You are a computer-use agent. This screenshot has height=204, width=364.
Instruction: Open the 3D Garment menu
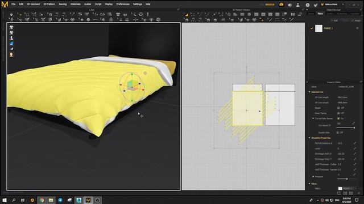[33, 4]
